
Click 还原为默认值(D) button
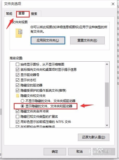[x=94, y=137]
